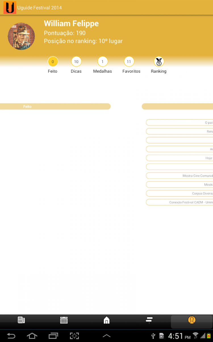Select the Feito counter tab
The image size is (213, 342).
tap(53, 62)
